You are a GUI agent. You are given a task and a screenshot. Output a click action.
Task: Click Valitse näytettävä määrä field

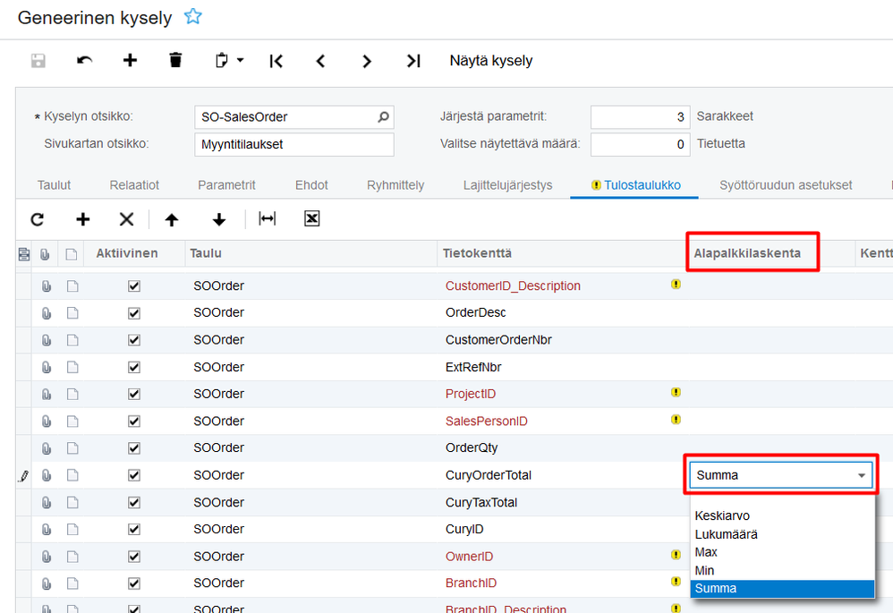[640, 144]
